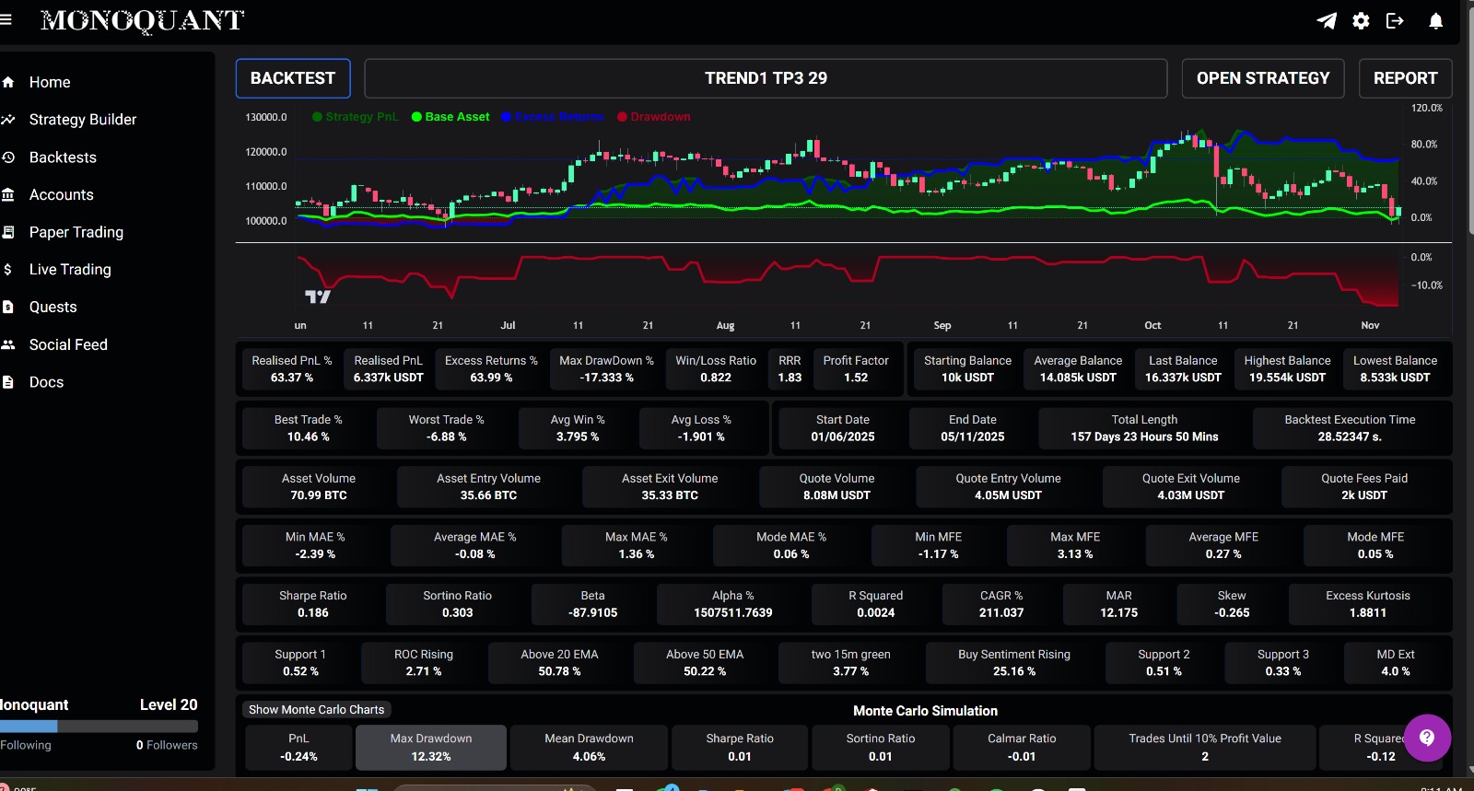This screenshot has height=791, width=1474.
Task: Click the End Date 05/11/2025 stat
Action: click(x=973, y=428)
